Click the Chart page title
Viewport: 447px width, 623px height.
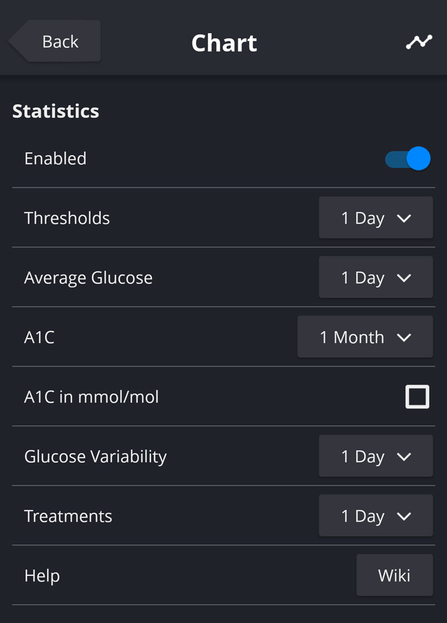pyautogui.click(x=224, y=43)
